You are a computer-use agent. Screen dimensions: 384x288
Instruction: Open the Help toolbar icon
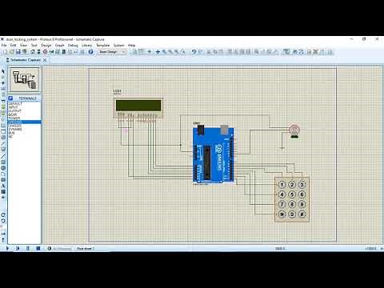[90, 52]
